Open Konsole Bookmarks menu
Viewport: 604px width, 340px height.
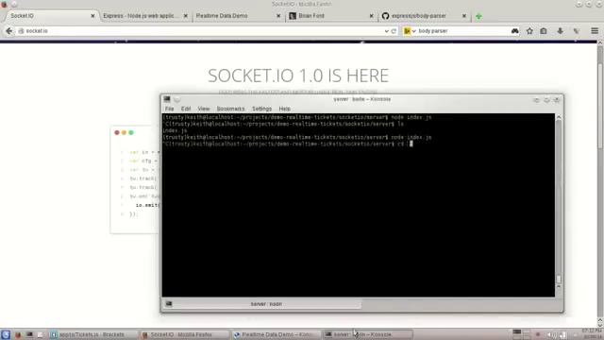coord(230,109)
